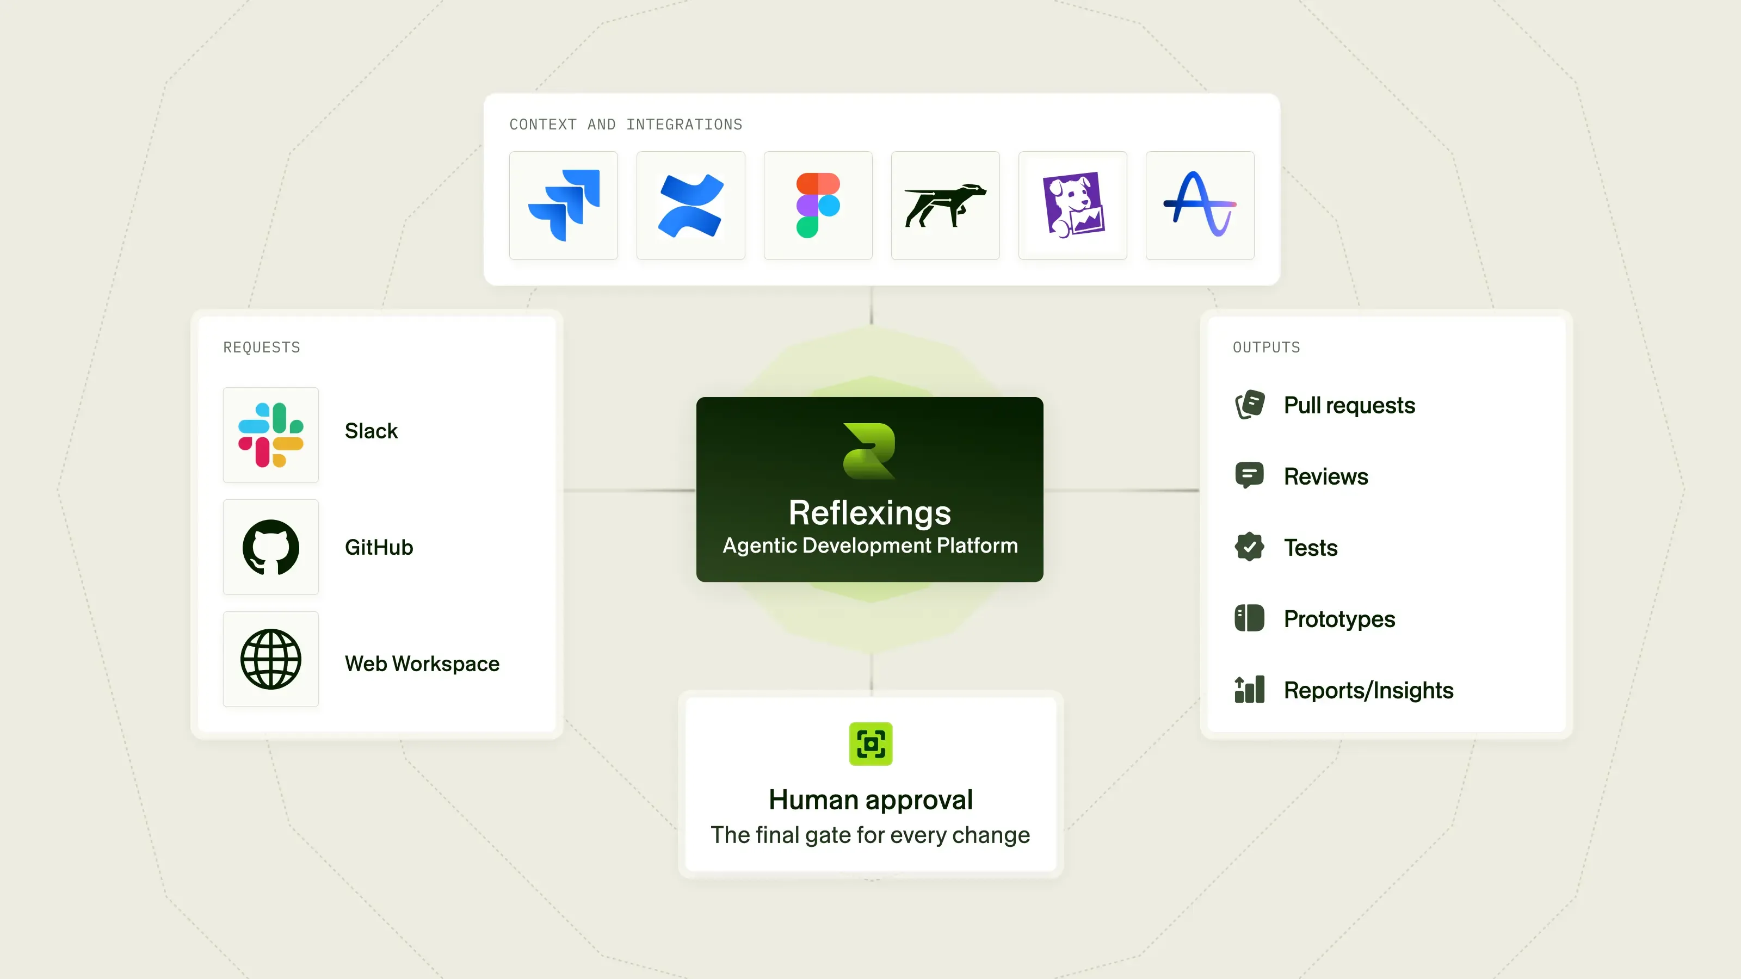This screenshot has height=979, width=1741.
Task: Click the Pull requests icon
Action: click(x=1250, y=405)
